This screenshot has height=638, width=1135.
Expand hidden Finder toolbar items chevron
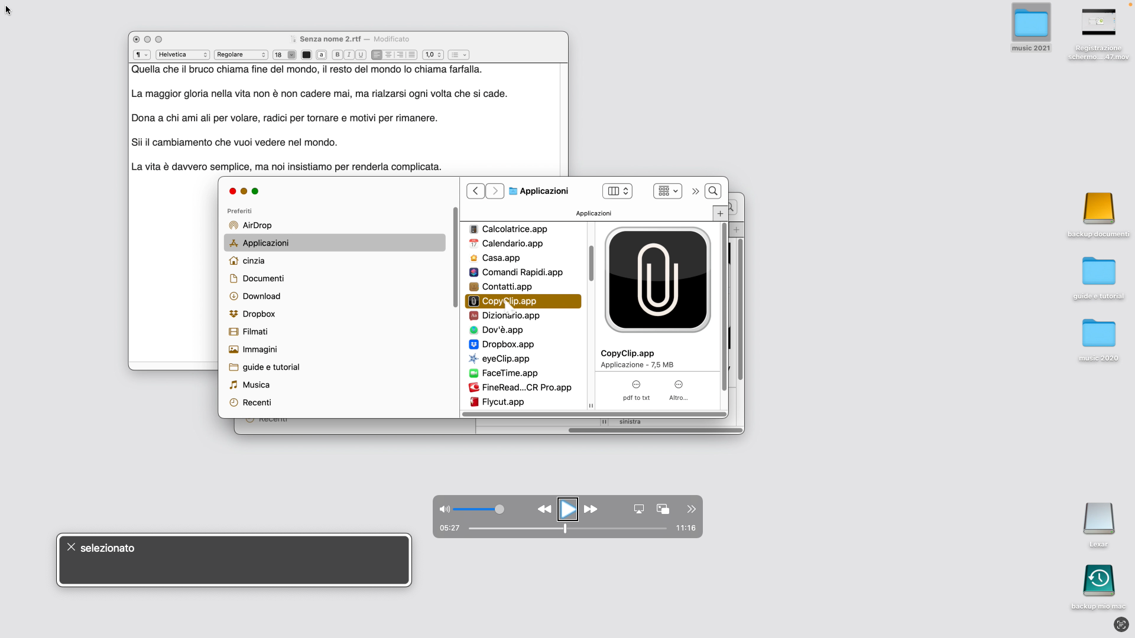click(695, 191)
